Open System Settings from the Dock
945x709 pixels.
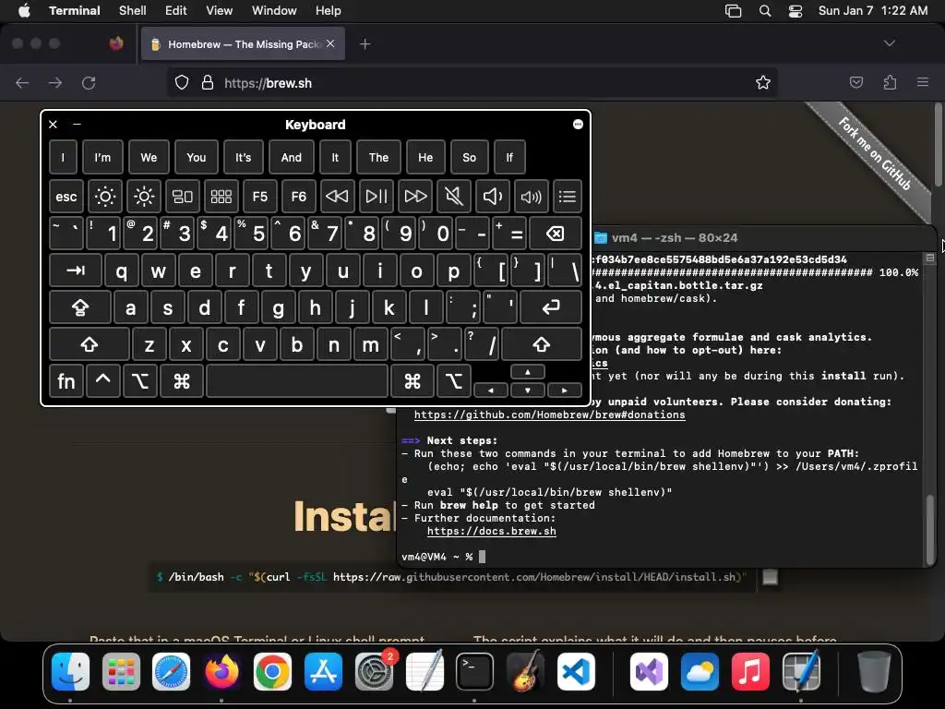click(x=374, y=672)
